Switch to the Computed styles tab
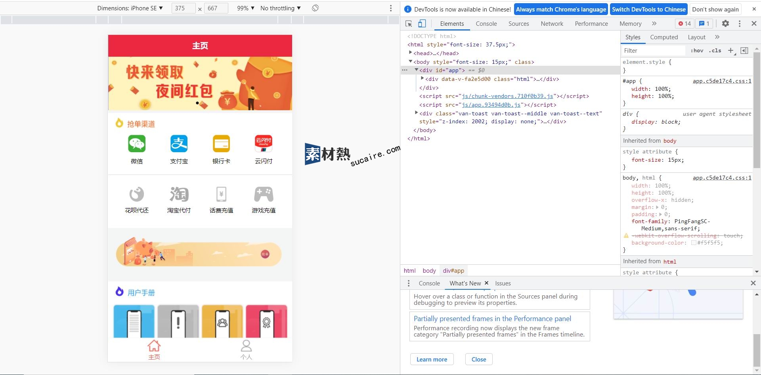The width and height of the screenshot is (761, 375). (664, 37)
